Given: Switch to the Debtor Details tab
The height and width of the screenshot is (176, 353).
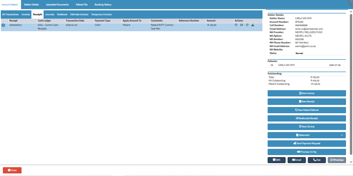Looking at the screenshot, I should coord(31,5).
